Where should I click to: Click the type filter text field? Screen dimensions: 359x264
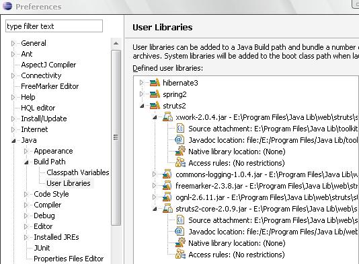pos(54,26)
